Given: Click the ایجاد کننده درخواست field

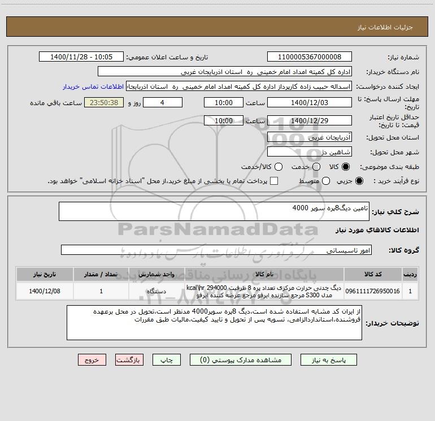Looking at the screenshot, I should coord(239,86).
